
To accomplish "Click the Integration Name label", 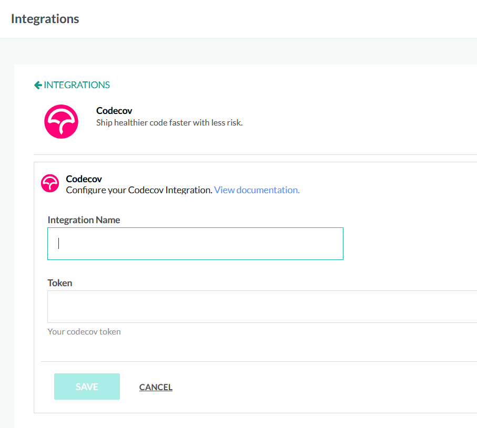I will pyautogui.click(x=84, y=220).
